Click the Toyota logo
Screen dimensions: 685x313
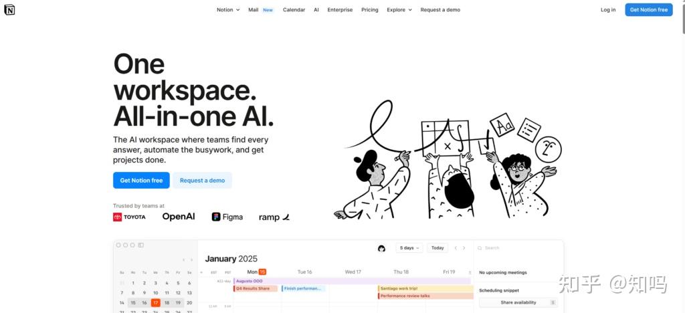coord(129,217)
